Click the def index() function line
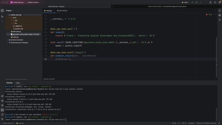The width and height of the screenshot is (222, 125). [x=58, y=32]
